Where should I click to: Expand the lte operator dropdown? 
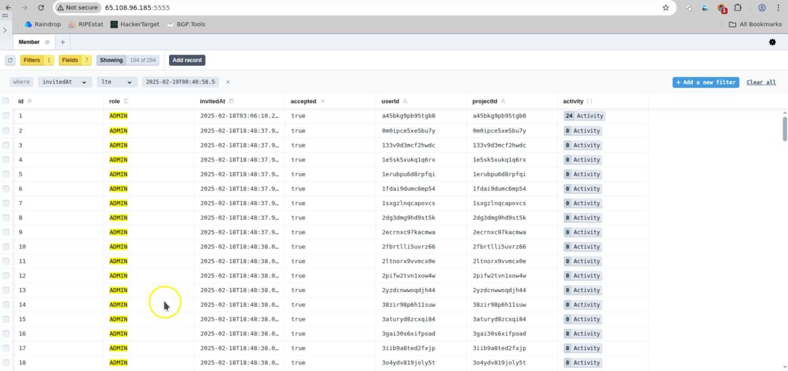pyautogui.click(x=116, y=82)
